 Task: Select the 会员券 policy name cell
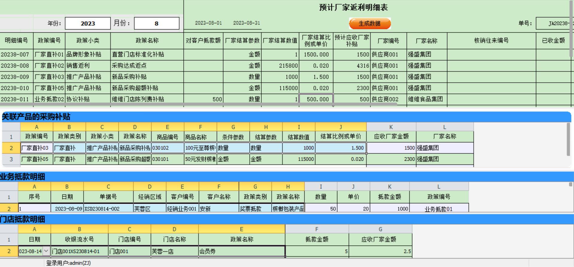click(241, 251)
